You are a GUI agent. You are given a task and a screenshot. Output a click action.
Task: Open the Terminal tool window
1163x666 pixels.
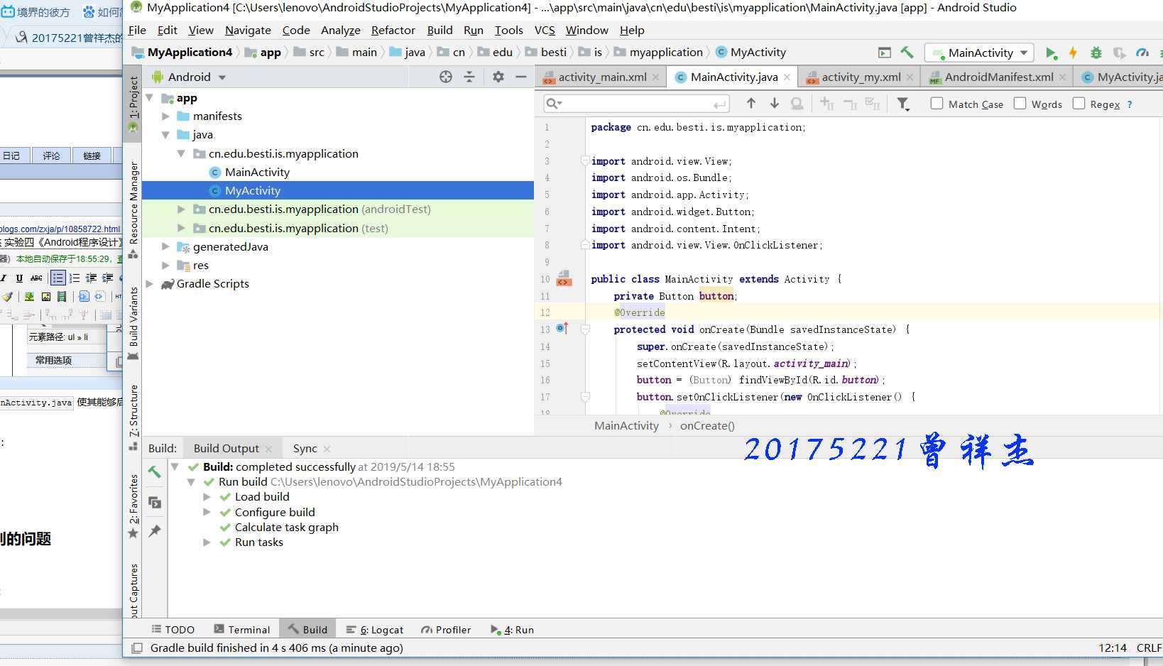[x=241, y=629]
